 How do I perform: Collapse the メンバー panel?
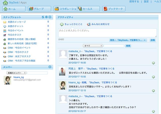click(x=50, y=67)
